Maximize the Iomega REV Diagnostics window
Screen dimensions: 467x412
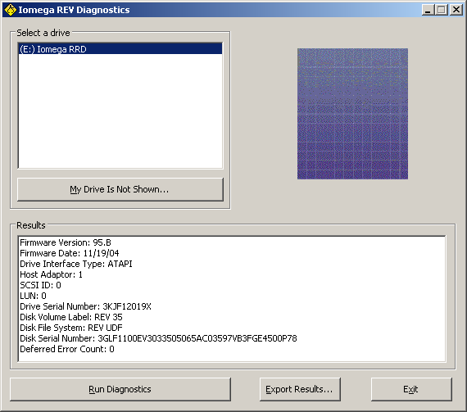(x=442, y=10)
